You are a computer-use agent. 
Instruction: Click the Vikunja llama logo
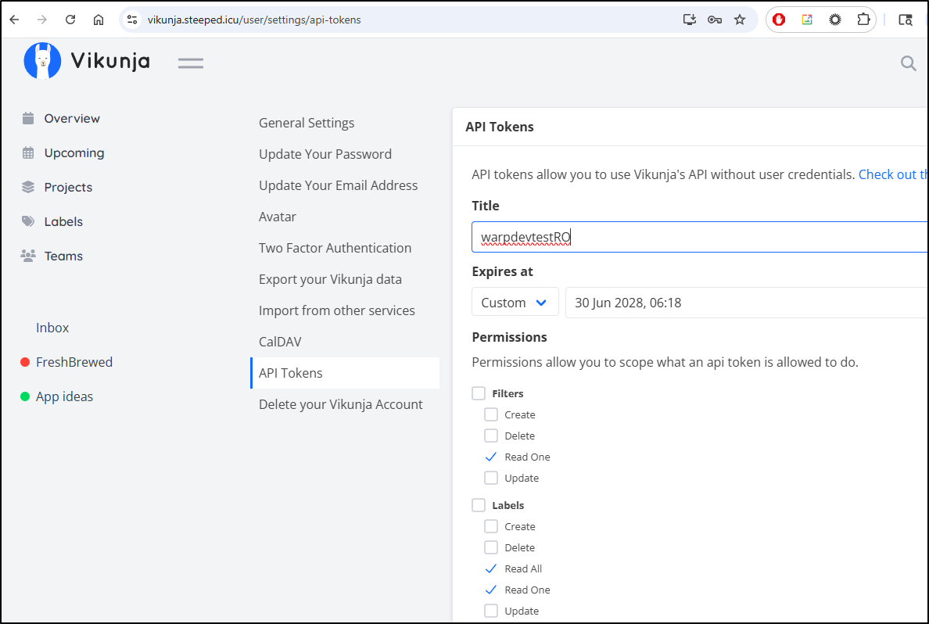tap(42, 61)
